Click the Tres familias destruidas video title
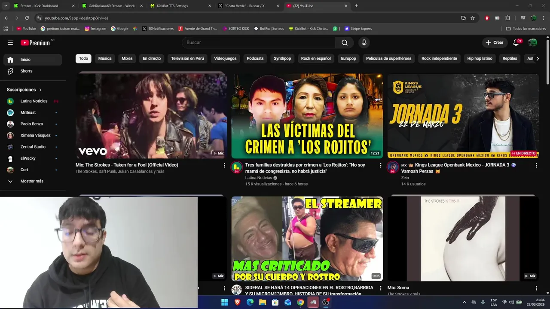The height and width of the screenshot is (309, 550). (x=305, y=168)
